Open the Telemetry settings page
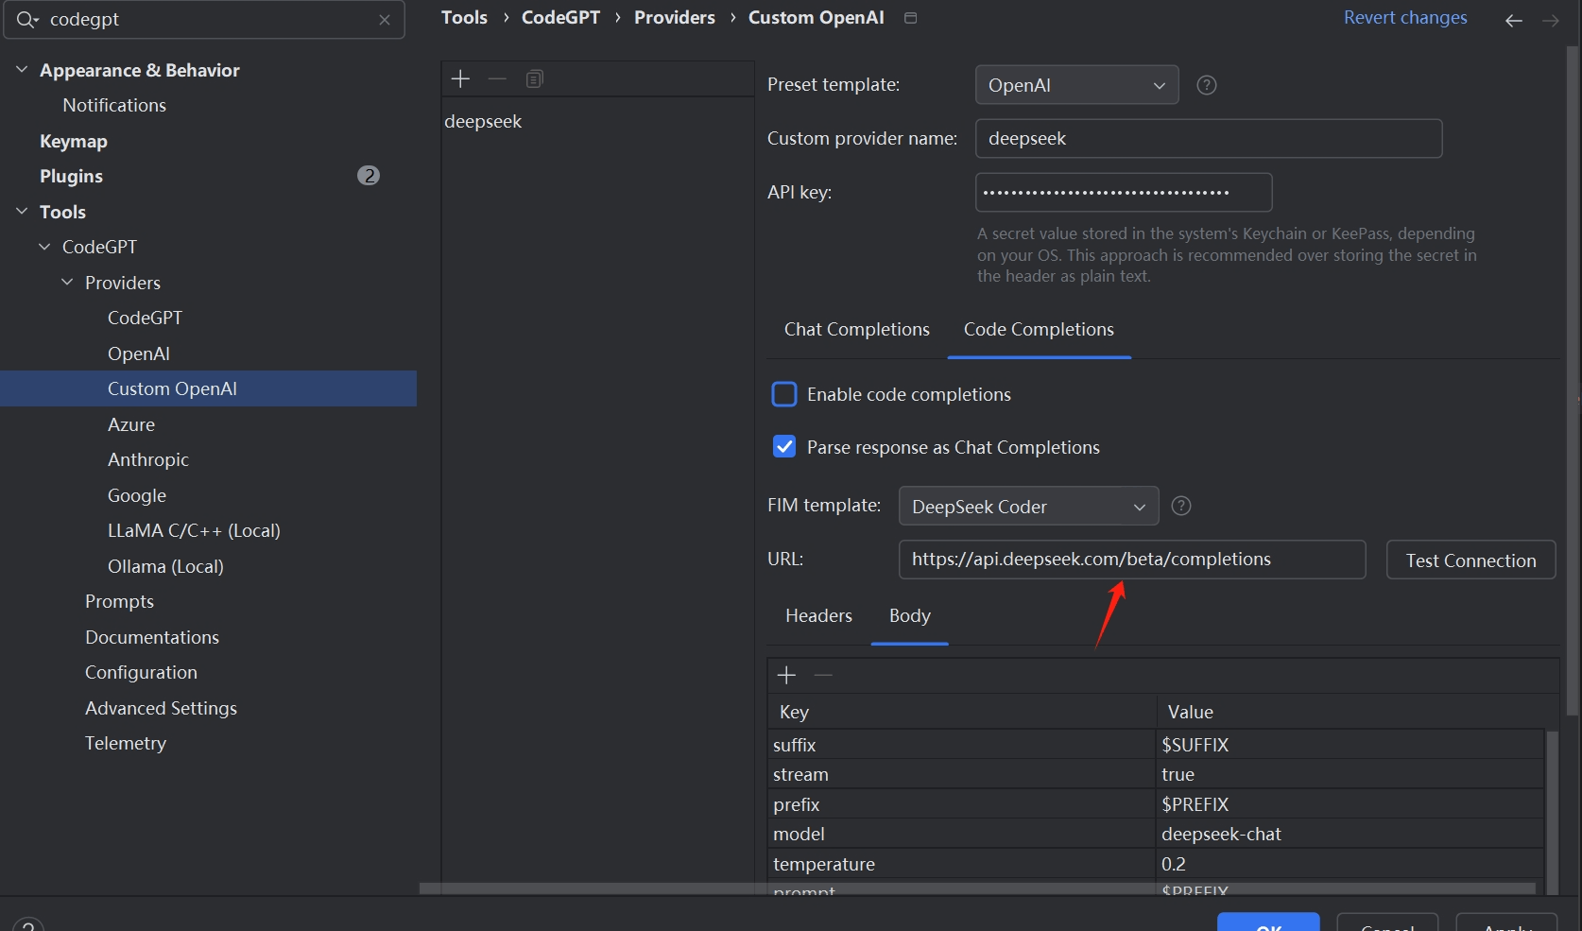This screenshot has height=931, width=1582. click(126, 743)
